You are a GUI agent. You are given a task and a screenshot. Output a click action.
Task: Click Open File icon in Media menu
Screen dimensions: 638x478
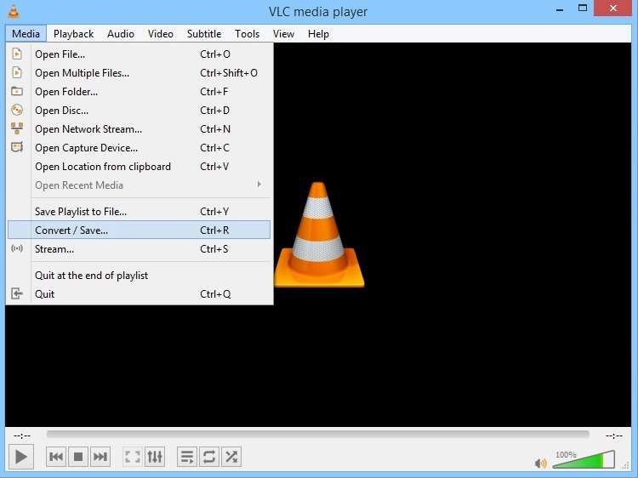[x=17, y=54]
